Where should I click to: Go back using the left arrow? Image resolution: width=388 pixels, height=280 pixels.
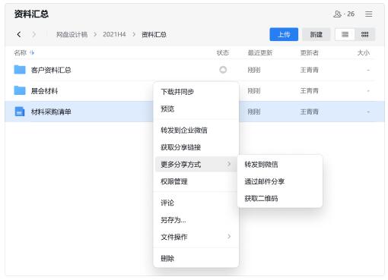tap(19, 34)
